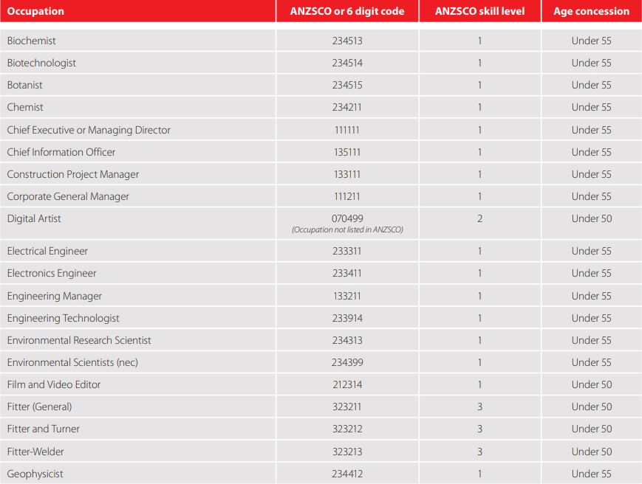
Task: Click code 323212 for Fitter and Turner
Action: 347,429
